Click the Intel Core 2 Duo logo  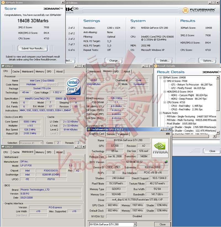(x=73, y=86)
